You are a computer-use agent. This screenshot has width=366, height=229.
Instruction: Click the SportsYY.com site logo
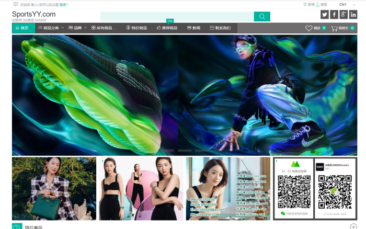tap(33, 14)
